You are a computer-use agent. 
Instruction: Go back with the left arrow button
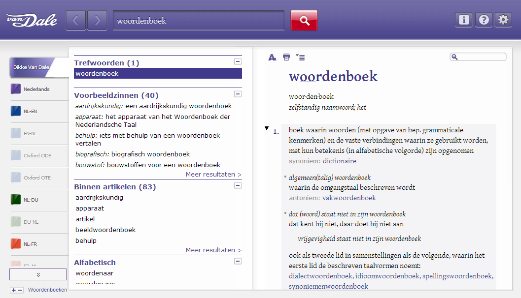pyautogui.click(x=76, y=20)
